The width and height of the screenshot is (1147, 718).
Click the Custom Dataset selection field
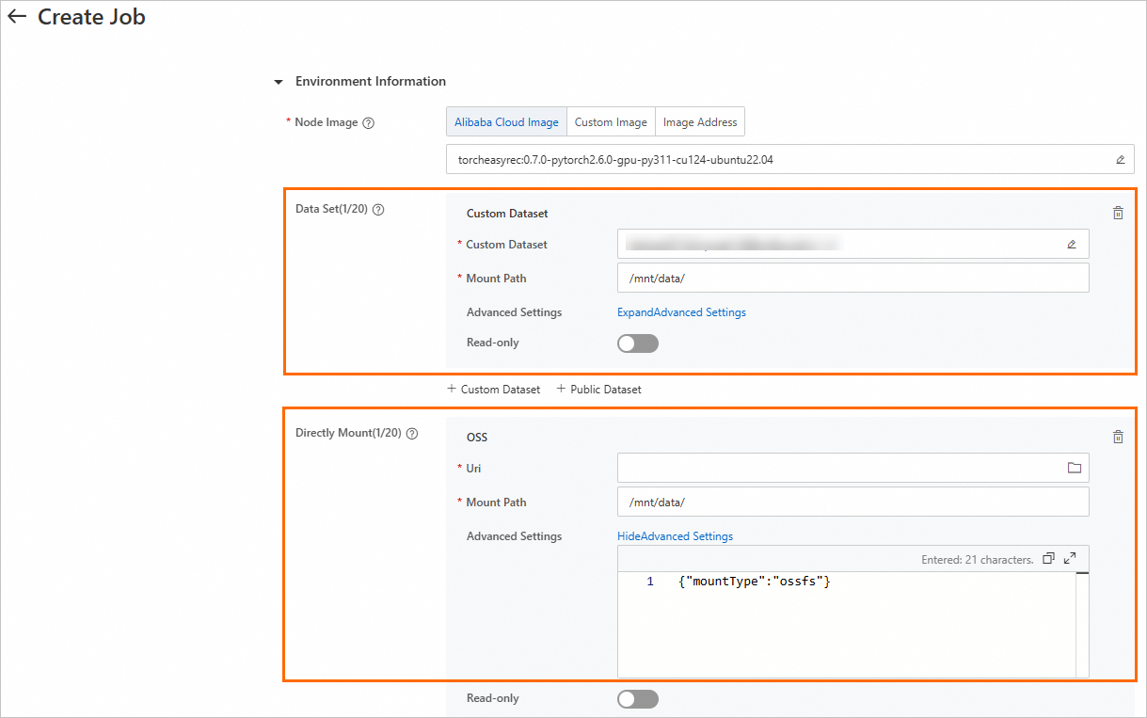[853, 244]
